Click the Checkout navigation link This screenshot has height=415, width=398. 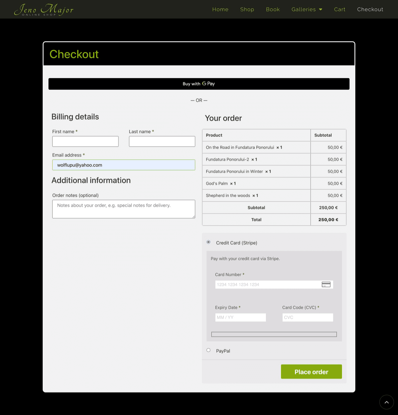click(x=370, y=10)
